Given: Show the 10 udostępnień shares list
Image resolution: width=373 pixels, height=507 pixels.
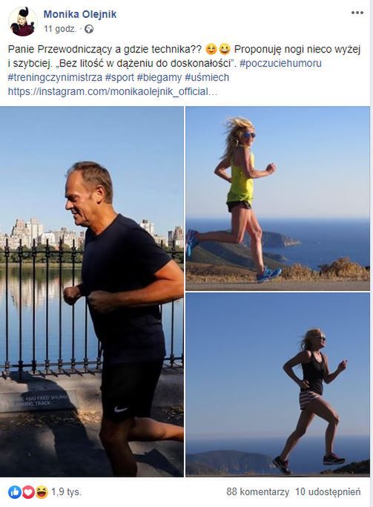Looking at the screenshot, I should (x=328, y=492).
